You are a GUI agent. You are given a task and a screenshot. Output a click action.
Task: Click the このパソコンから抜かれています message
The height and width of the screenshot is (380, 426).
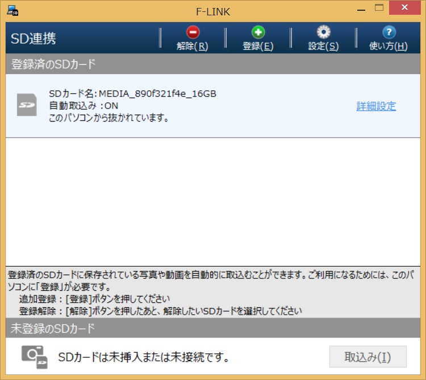(109, 118)
